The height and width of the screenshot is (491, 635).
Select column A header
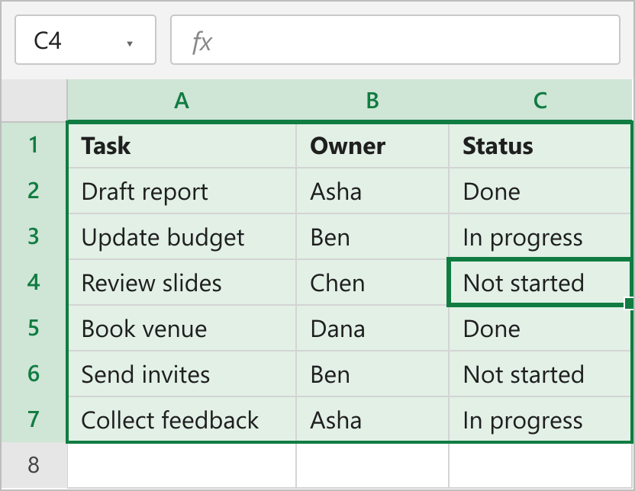pyautogui.click(x=182, y=101)
